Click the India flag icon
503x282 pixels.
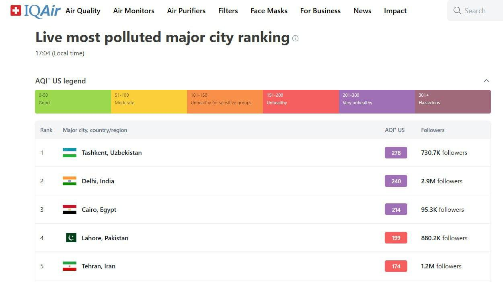pyautogui.click(x=70, y=181)
